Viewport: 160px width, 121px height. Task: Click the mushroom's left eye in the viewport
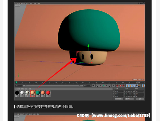click(83, 57)
